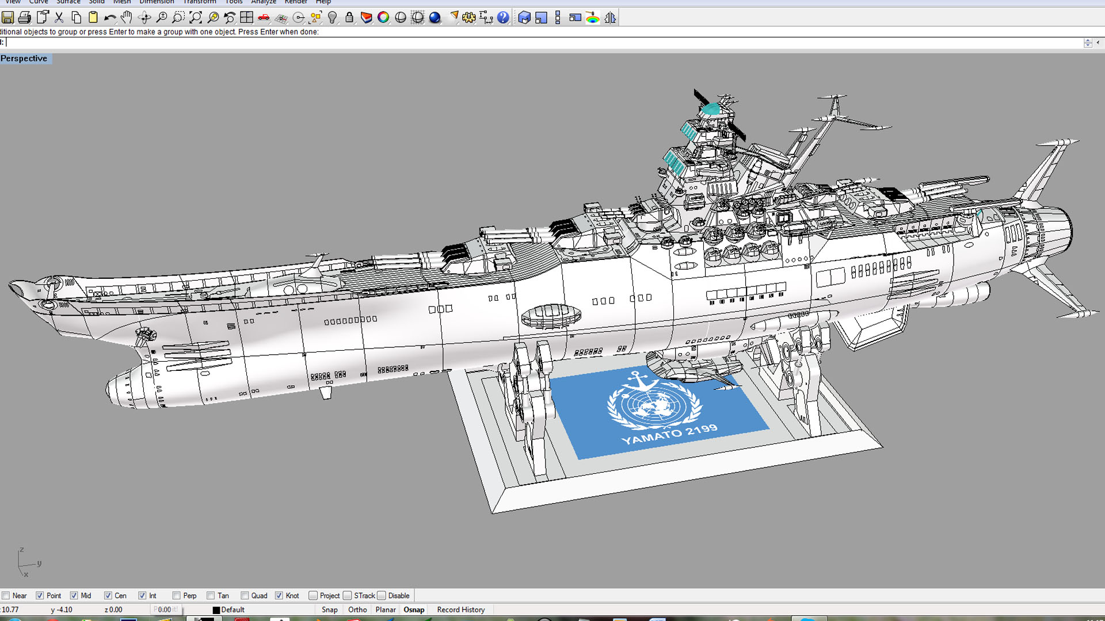Viewport: 1105px width, 621px height.
Task: Click the construction plane grid icon
Action: tap(281, 18)
